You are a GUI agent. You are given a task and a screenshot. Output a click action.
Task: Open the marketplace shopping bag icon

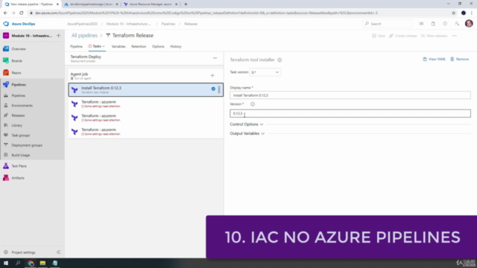click(433, 24)
